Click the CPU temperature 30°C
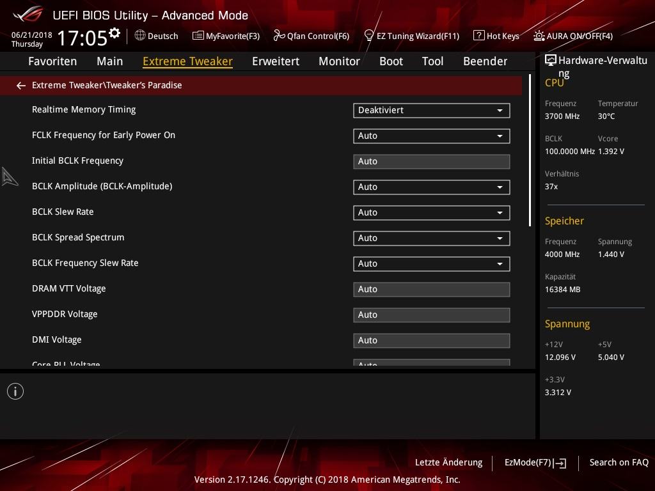 click(x=606, y=116)
